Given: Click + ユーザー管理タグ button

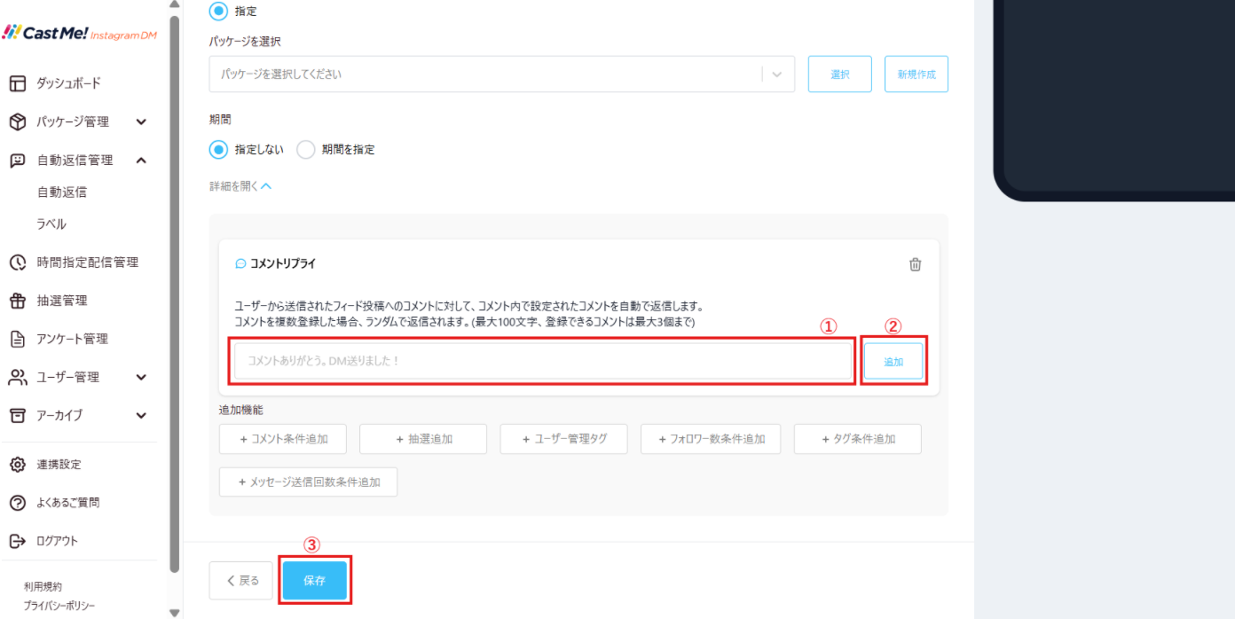Looking at the screenshot, I should click(x=564, y=439).
